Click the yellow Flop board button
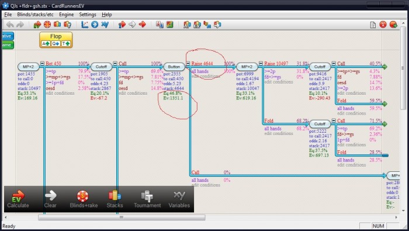 [56, 40]
